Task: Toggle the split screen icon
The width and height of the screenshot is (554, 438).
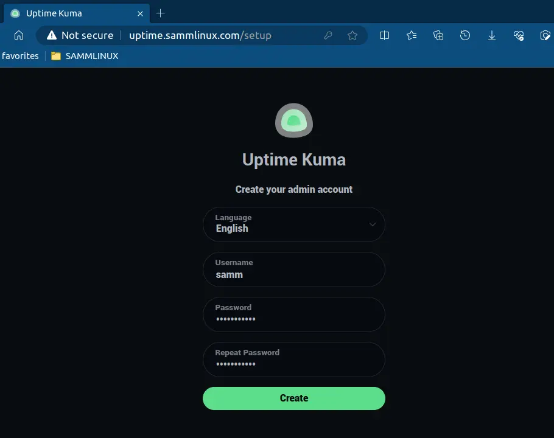Action: (x=384, y=35)
